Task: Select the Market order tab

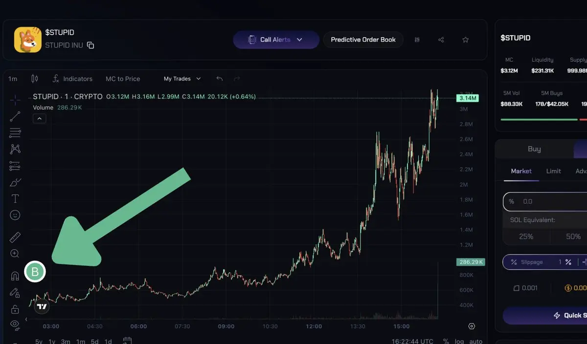Action: pyautogui.click(x=521, y=171)
